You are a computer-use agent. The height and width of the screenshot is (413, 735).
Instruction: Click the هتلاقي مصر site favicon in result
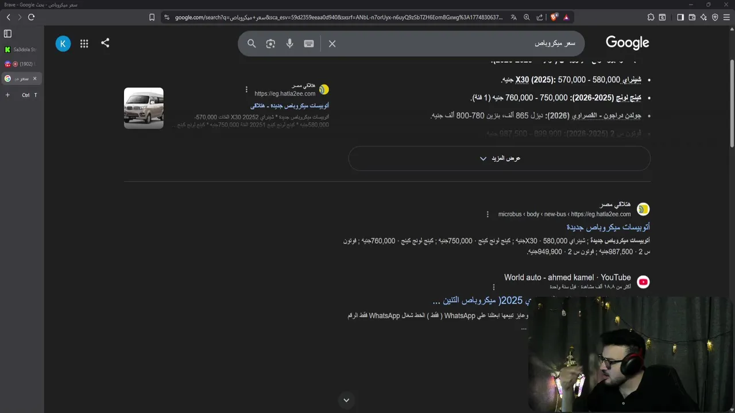pos(643,209)
